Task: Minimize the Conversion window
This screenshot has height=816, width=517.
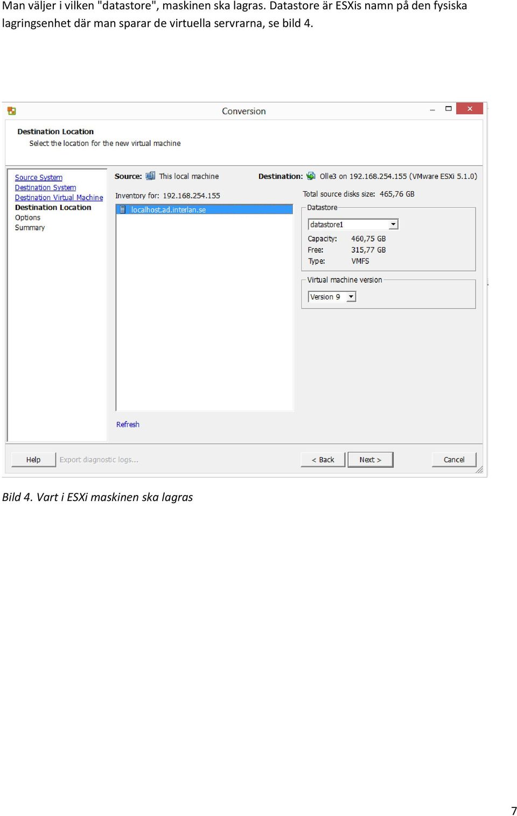Action: coord(432,109)
